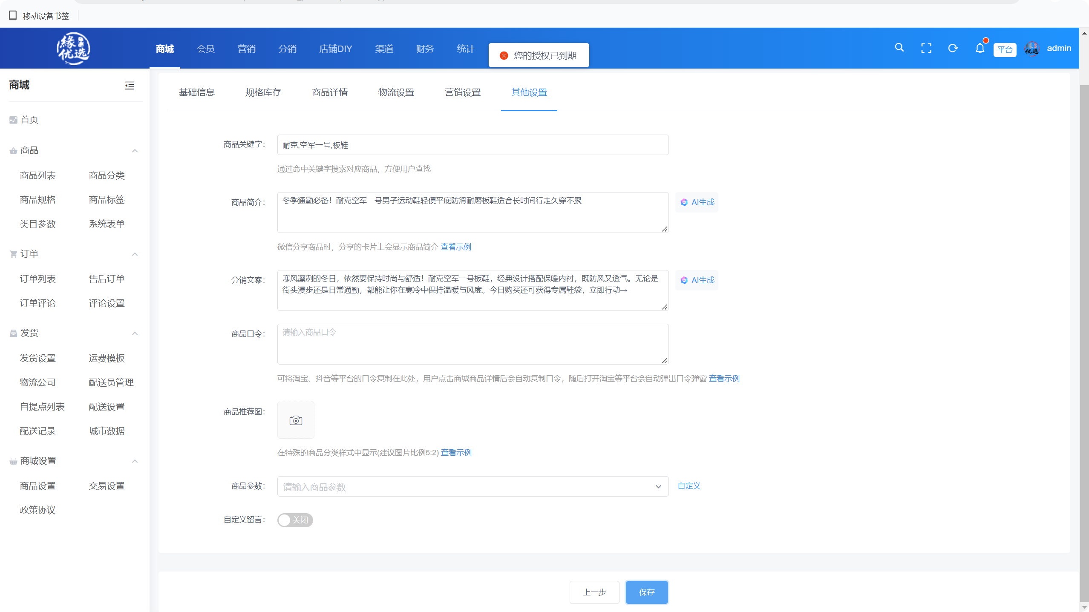Collapse the 商品 sidebar section
The width and height of the screenshot is (1089, 612).
click(135, 151)
